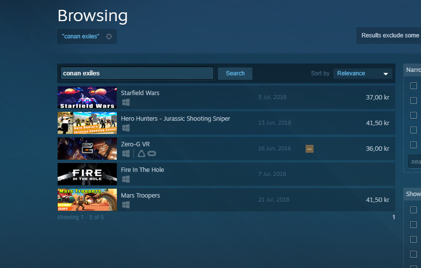Viewport: 421px width, 268px height.
Task: Tick the third Narrow filter checkbox
Action: pyautogui.click(x=414, y=115)
